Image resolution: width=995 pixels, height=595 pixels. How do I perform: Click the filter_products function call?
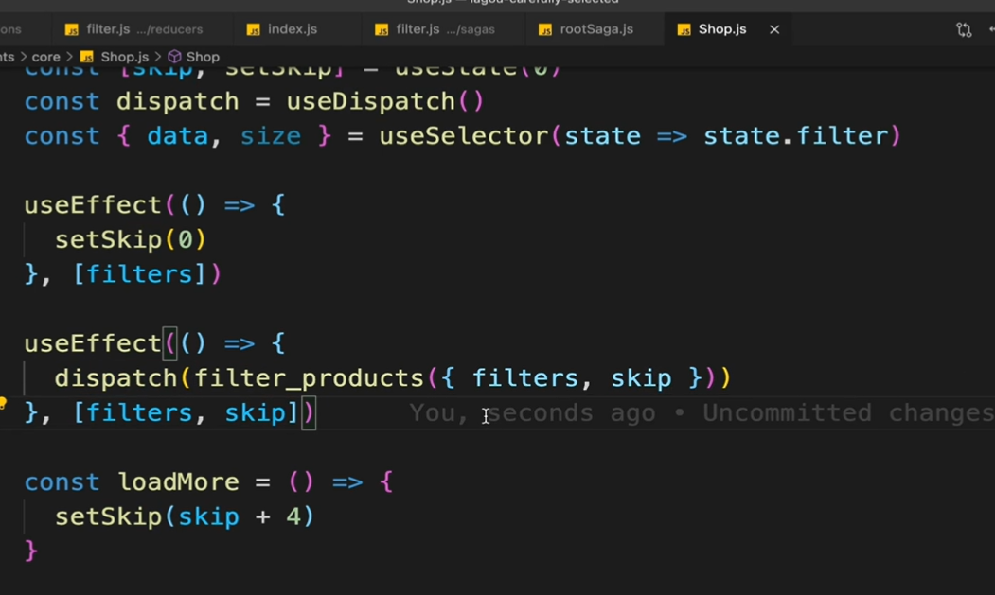tap(309, 378)
